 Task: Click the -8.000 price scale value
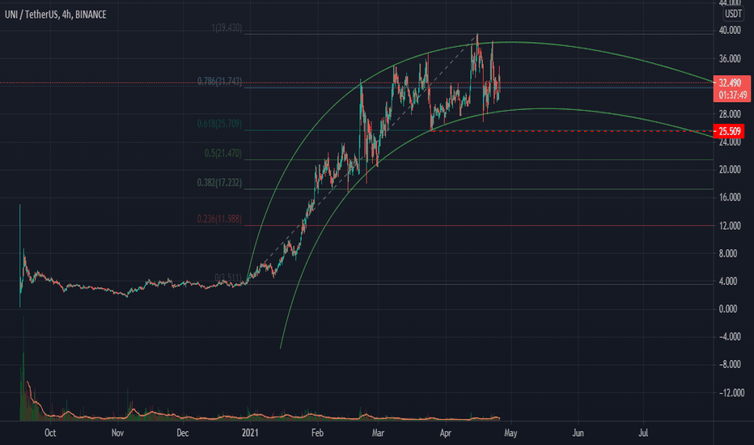730,365
